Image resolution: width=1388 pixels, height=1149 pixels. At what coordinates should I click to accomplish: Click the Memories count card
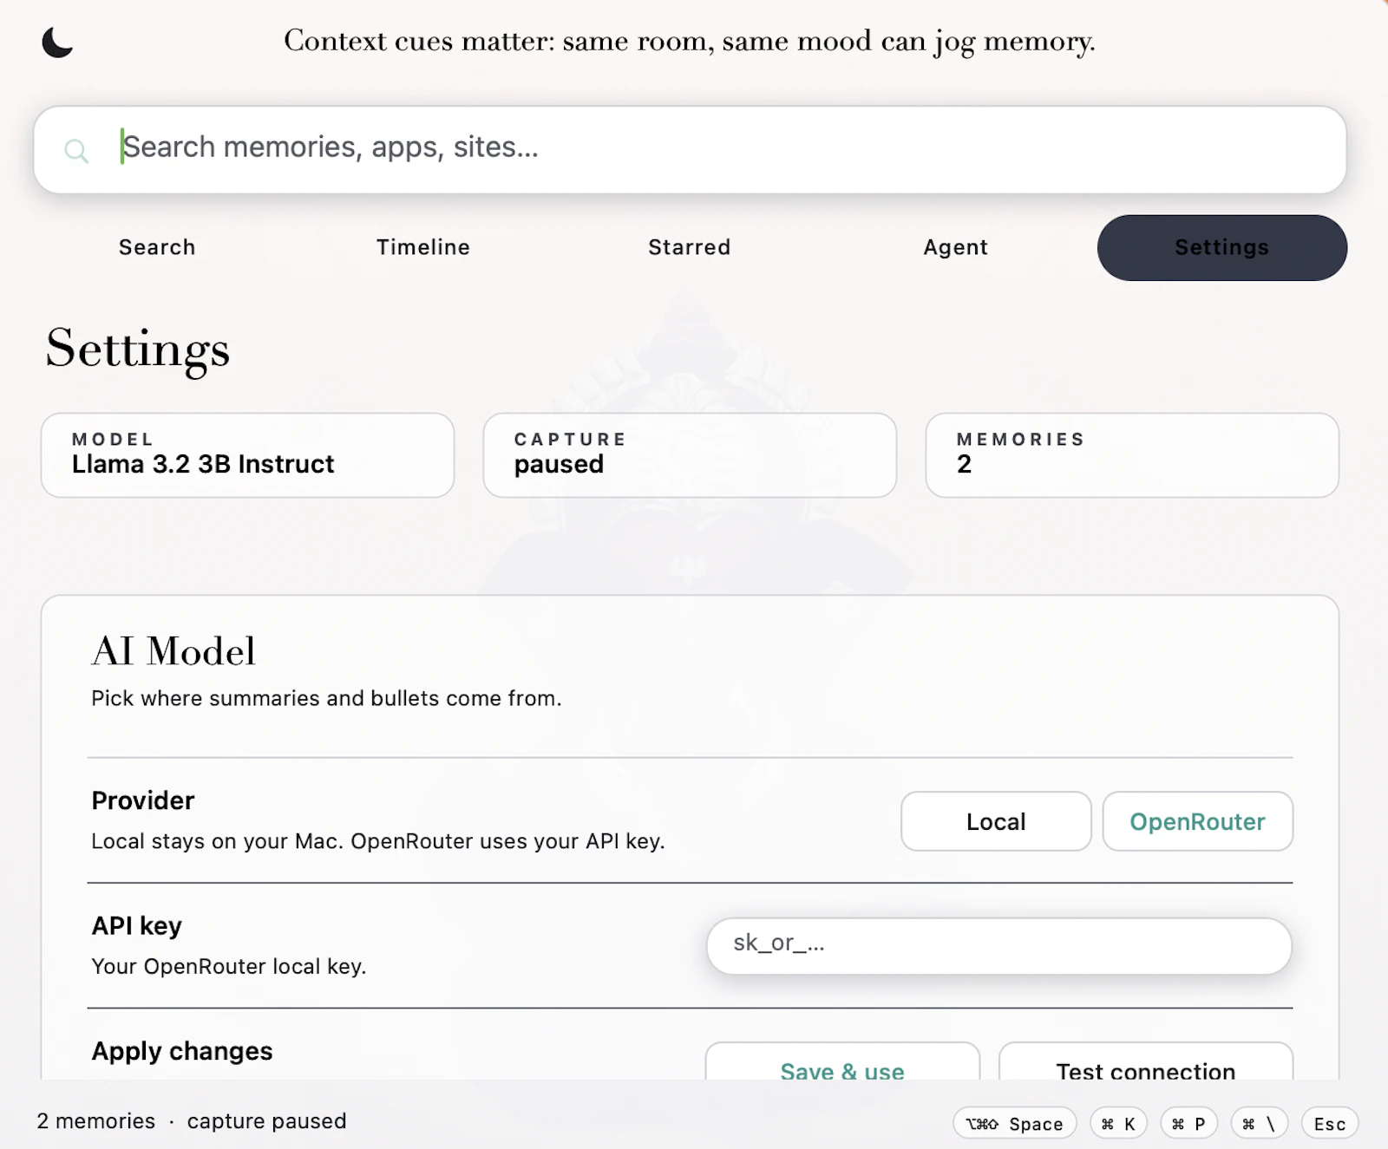click(1132, 455)
